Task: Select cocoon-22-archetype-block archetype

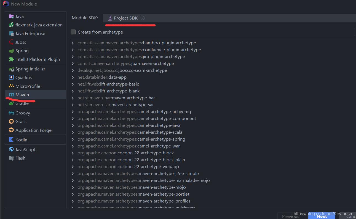Action: click(126, 153)
